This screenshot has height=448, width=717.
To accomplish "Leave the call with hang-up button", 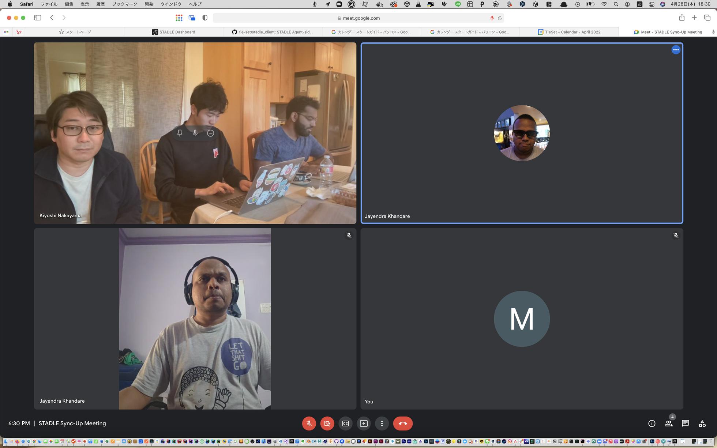I will click(x=403, y=423).
